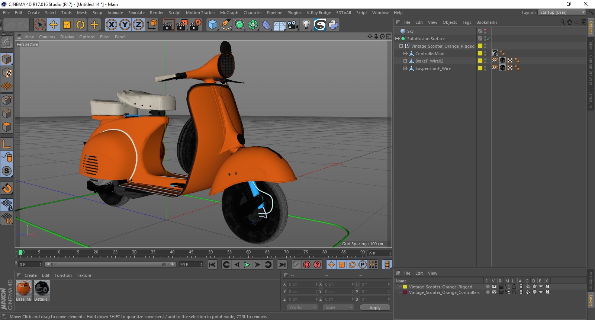This screenshot has height=320, width=595.
Task: Collapse Subdivision Surface hierarchy
Action: pyautogui.click(x=397, y=39)
